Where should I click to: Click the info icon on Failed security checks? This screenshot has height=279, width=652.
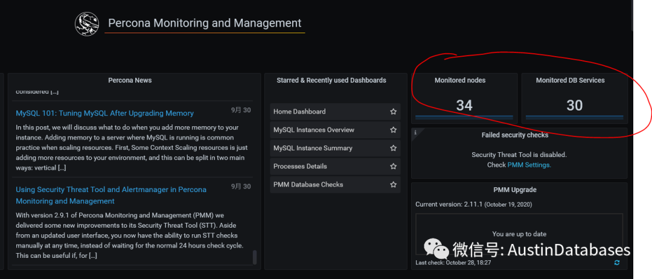415,133
